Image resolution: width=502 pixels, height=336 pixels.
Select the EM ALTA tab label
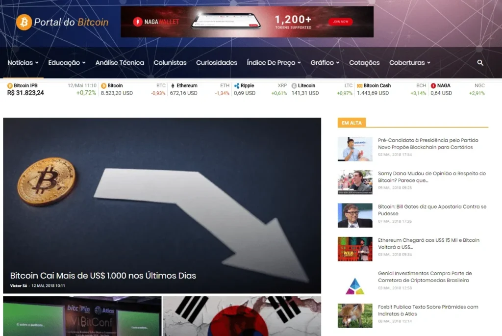(x=351, y=123)
